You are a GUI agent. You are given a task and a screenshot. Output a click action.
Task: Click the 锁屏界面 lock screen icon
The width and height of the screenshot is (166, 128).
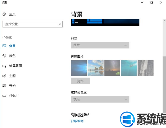pos(4,66)
